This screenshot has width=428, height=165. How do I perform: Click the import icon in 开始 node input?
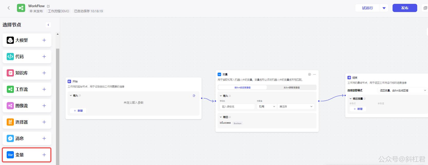194,96
